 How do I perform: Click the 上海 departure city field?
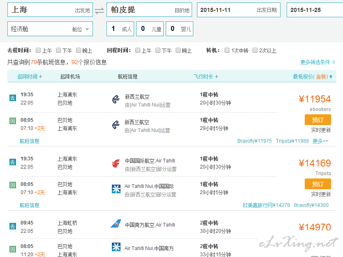[50, 10]
